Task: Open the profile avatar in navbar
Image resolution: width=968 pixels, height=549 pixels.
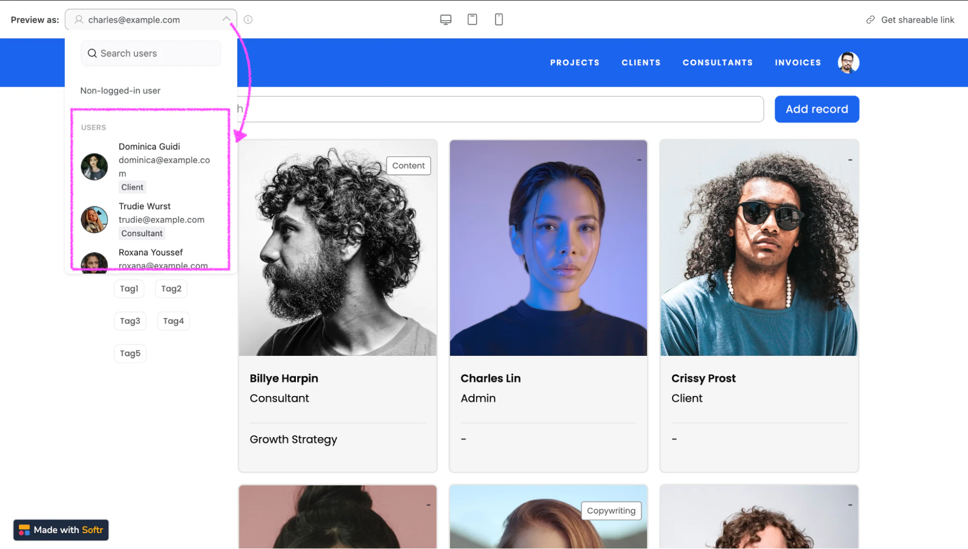Action: (x=848, y=62)
